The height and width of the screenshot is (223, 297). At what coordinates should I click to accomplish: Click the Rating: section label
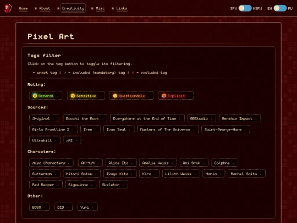pyautogui.click(x=36, y=84)
